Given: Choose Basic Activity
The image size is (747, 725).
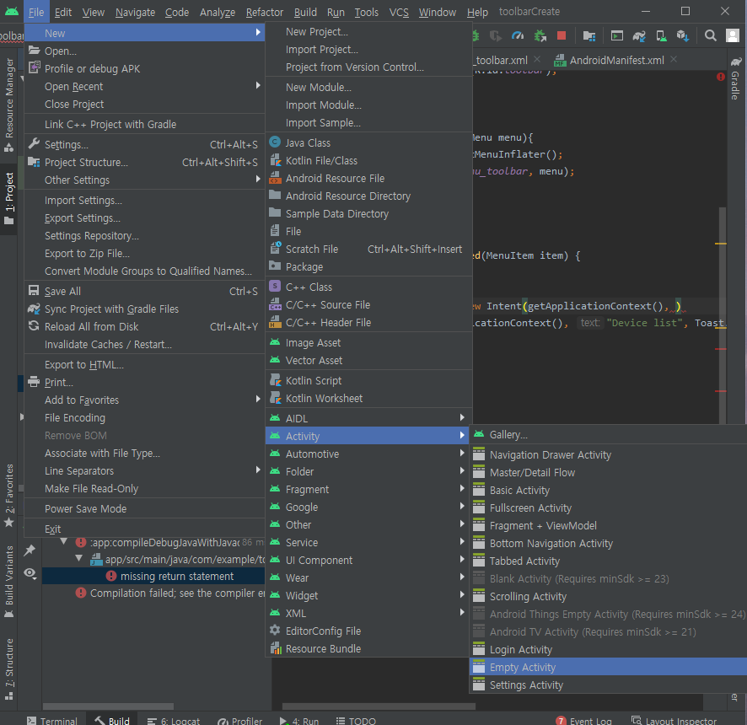Looking at the screenshot, I should [x=609, y=491].
